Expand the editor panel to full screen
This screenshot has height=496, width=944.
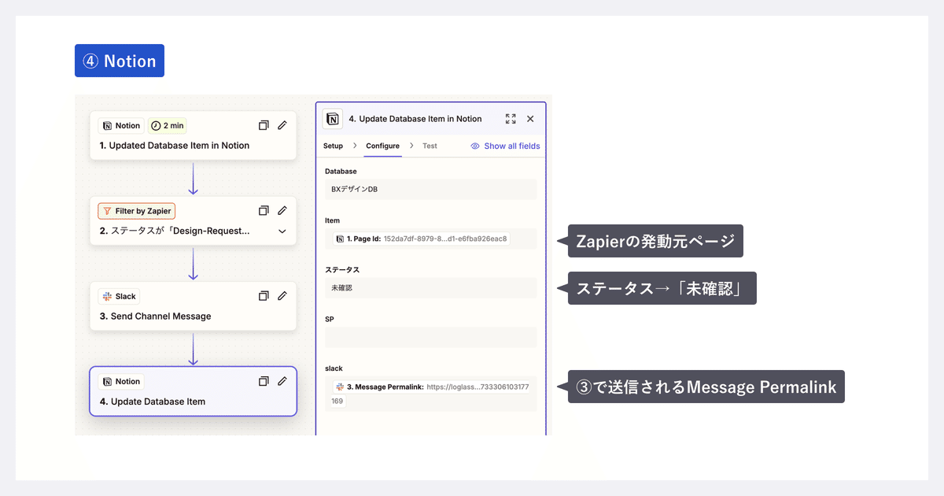(511, 119)
